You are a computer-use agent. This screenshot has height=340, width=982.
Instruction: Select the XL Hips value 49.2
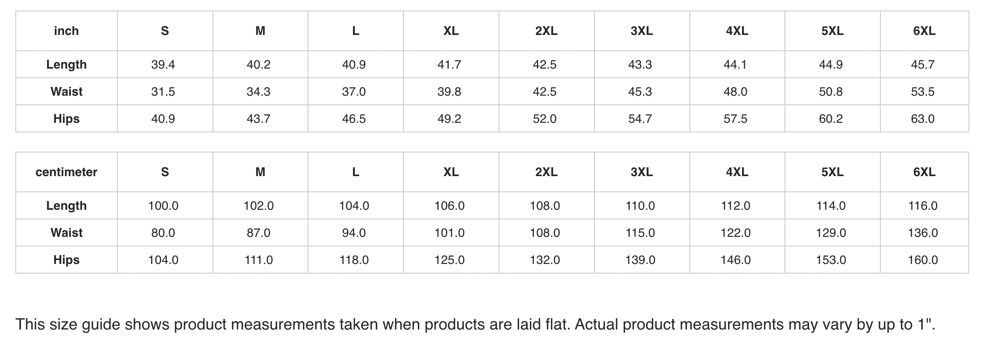[449, 119]
